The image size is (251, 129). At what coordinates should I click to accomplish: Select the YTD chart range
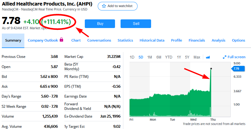click(169, 57)
